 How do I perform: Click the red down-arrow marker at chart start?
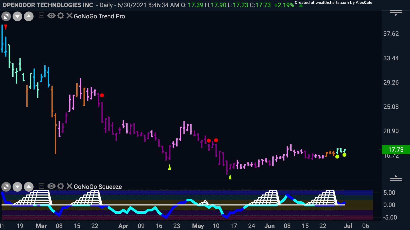[x=6, y=27]
